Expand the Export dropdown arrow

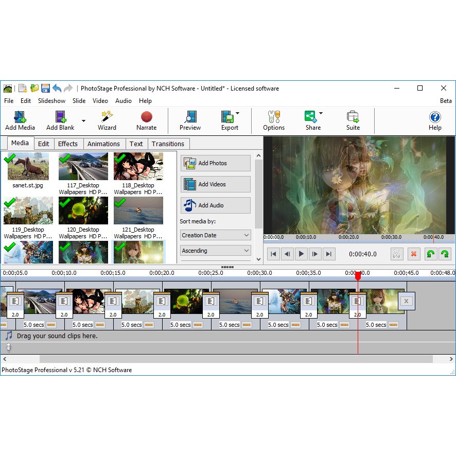coord(237,114)
